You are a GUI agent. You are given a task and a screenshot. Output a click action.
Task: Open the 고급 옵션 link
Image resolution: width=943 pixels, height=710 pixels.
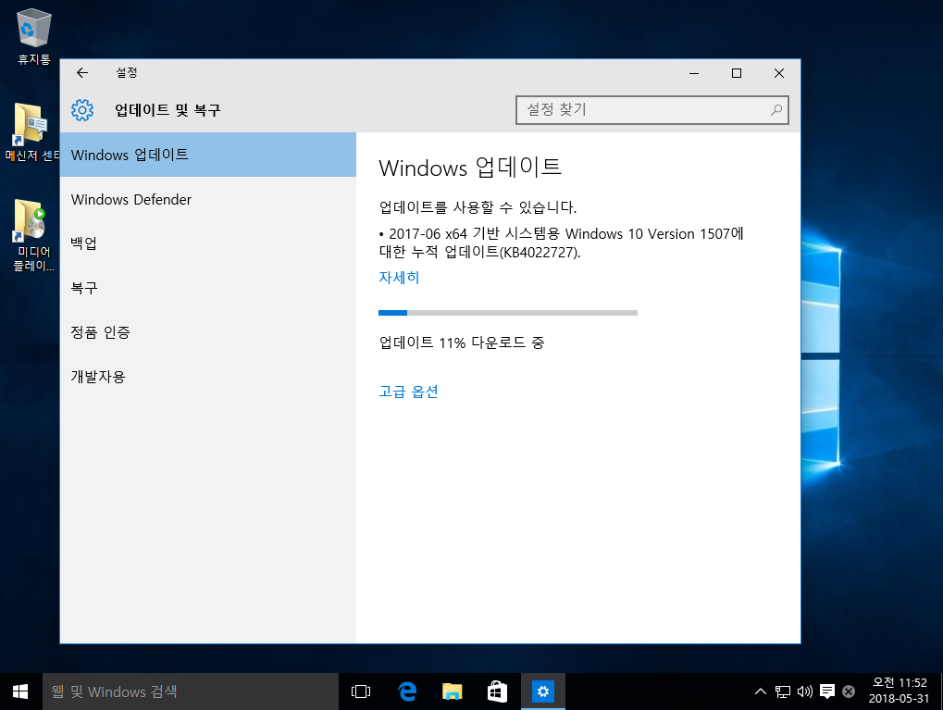tap(408, 392)
